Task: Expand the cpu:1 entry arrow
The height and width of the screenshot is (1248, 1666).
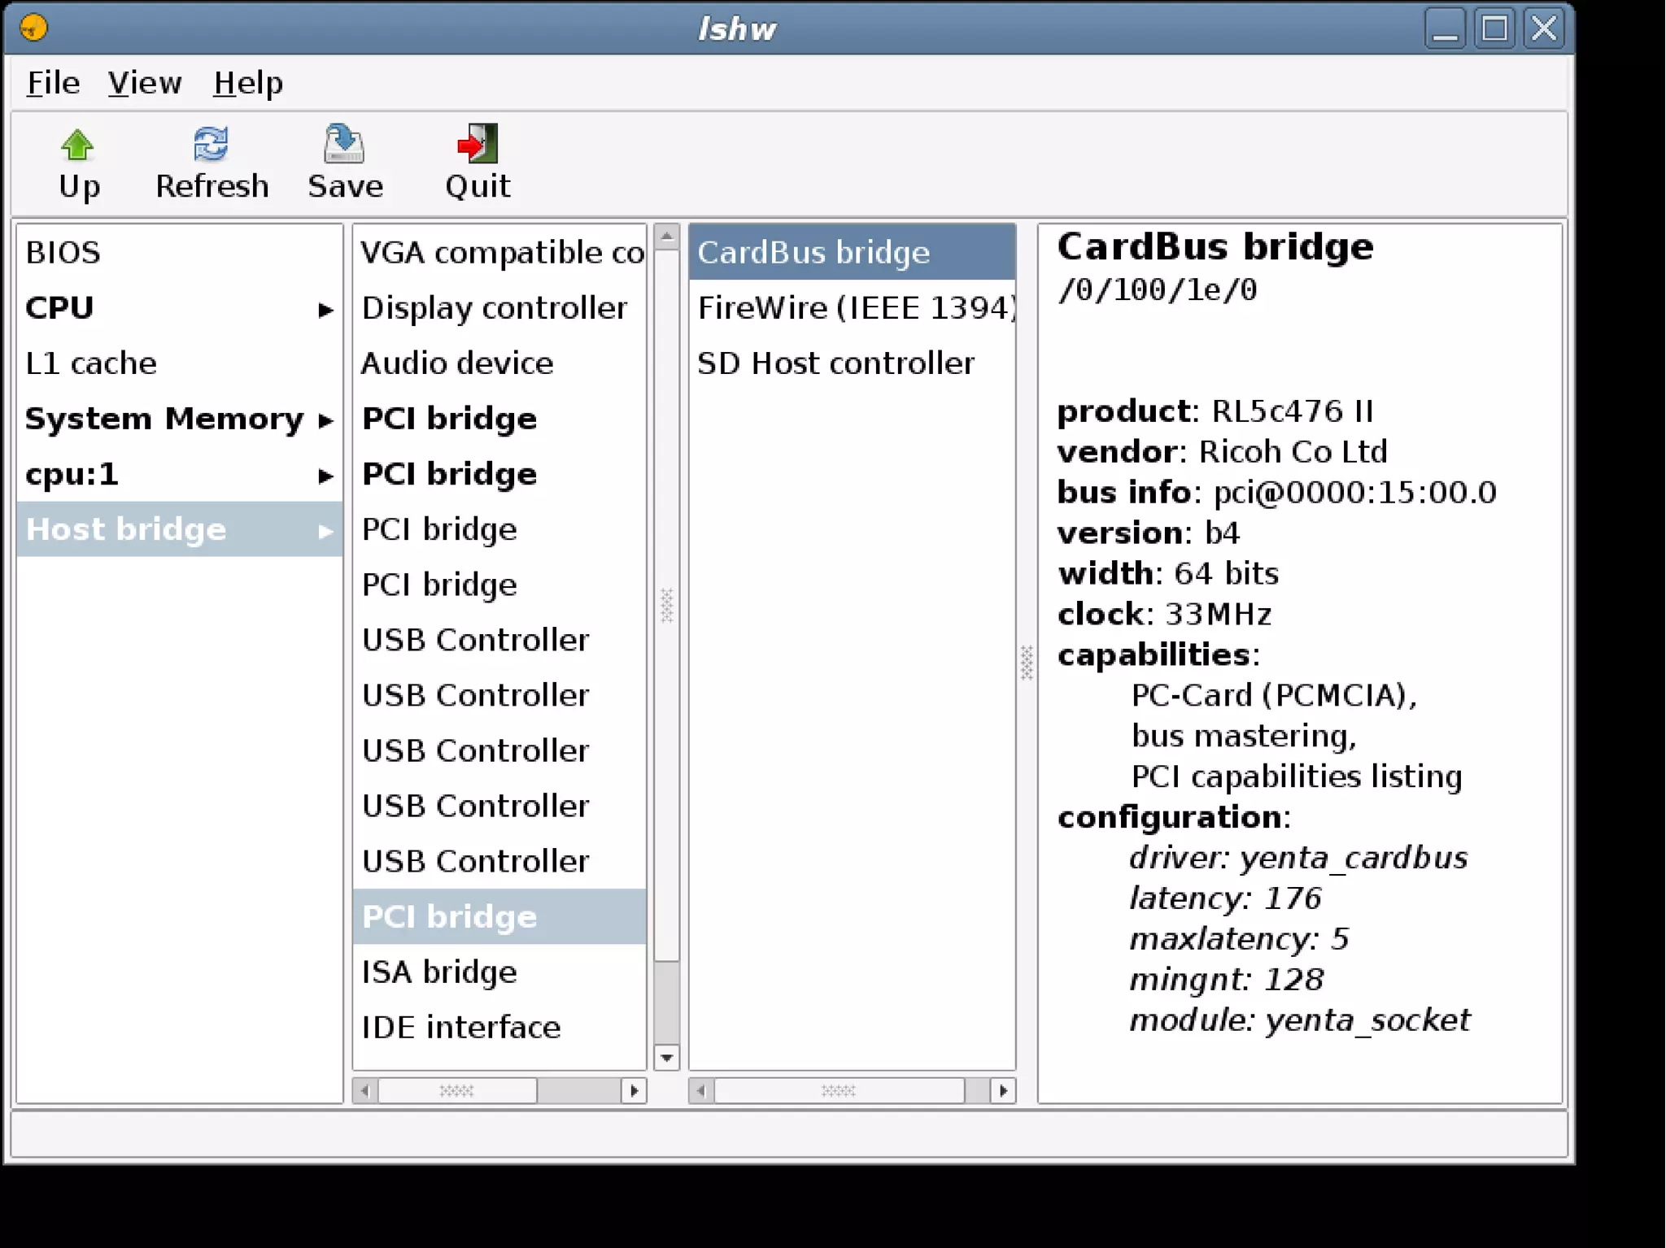Action: (325, 476)
